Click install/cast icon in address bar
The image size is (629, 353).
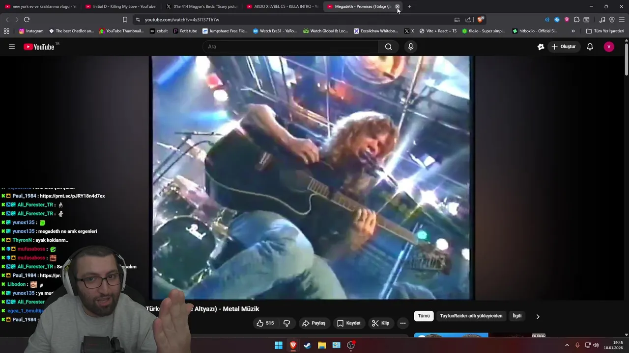(457, 20)
